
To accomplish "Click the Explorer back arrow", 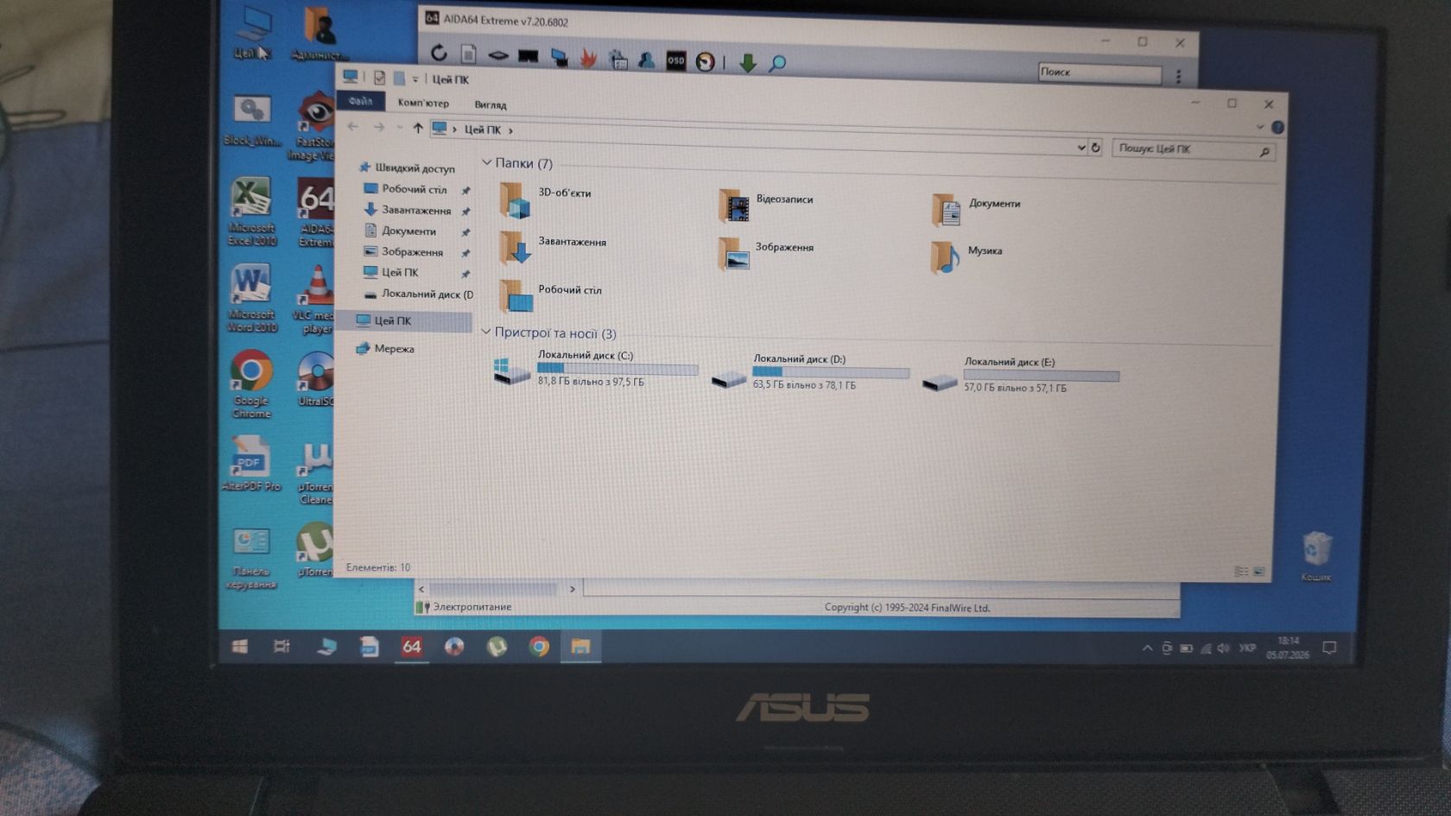I will click(352, 126).
